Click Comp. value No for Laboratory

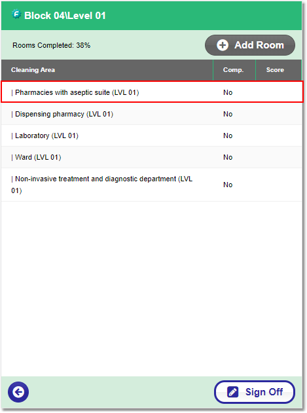click(x=228, y=135)
